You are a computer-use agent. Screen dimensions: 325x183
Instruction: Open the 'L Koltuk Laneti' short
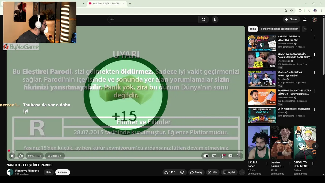[259, 142]
